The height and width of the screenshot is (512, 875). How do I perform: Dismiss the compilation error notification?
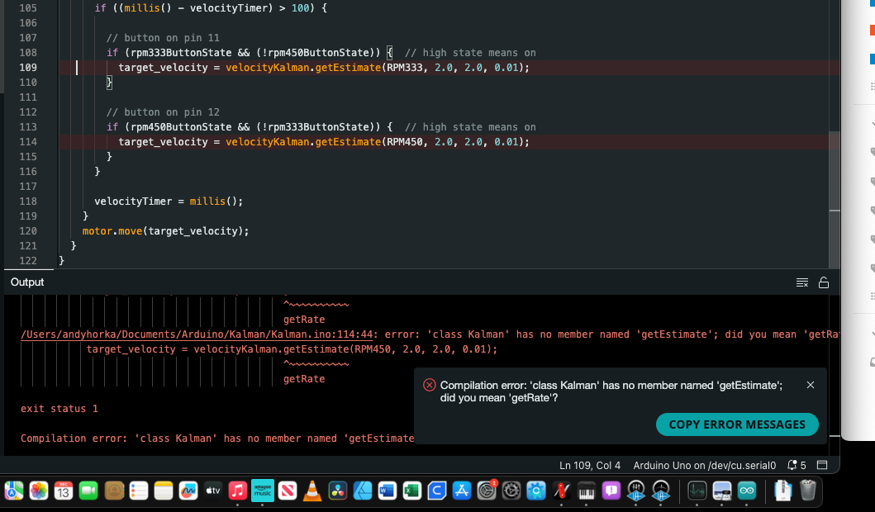811,385
